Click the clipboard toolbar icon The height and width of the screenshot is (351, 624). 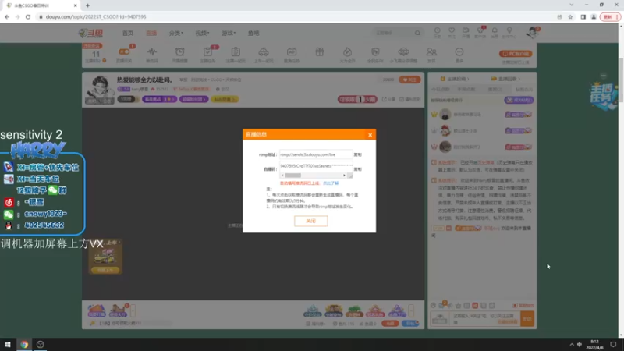click(x=236, y=51)
